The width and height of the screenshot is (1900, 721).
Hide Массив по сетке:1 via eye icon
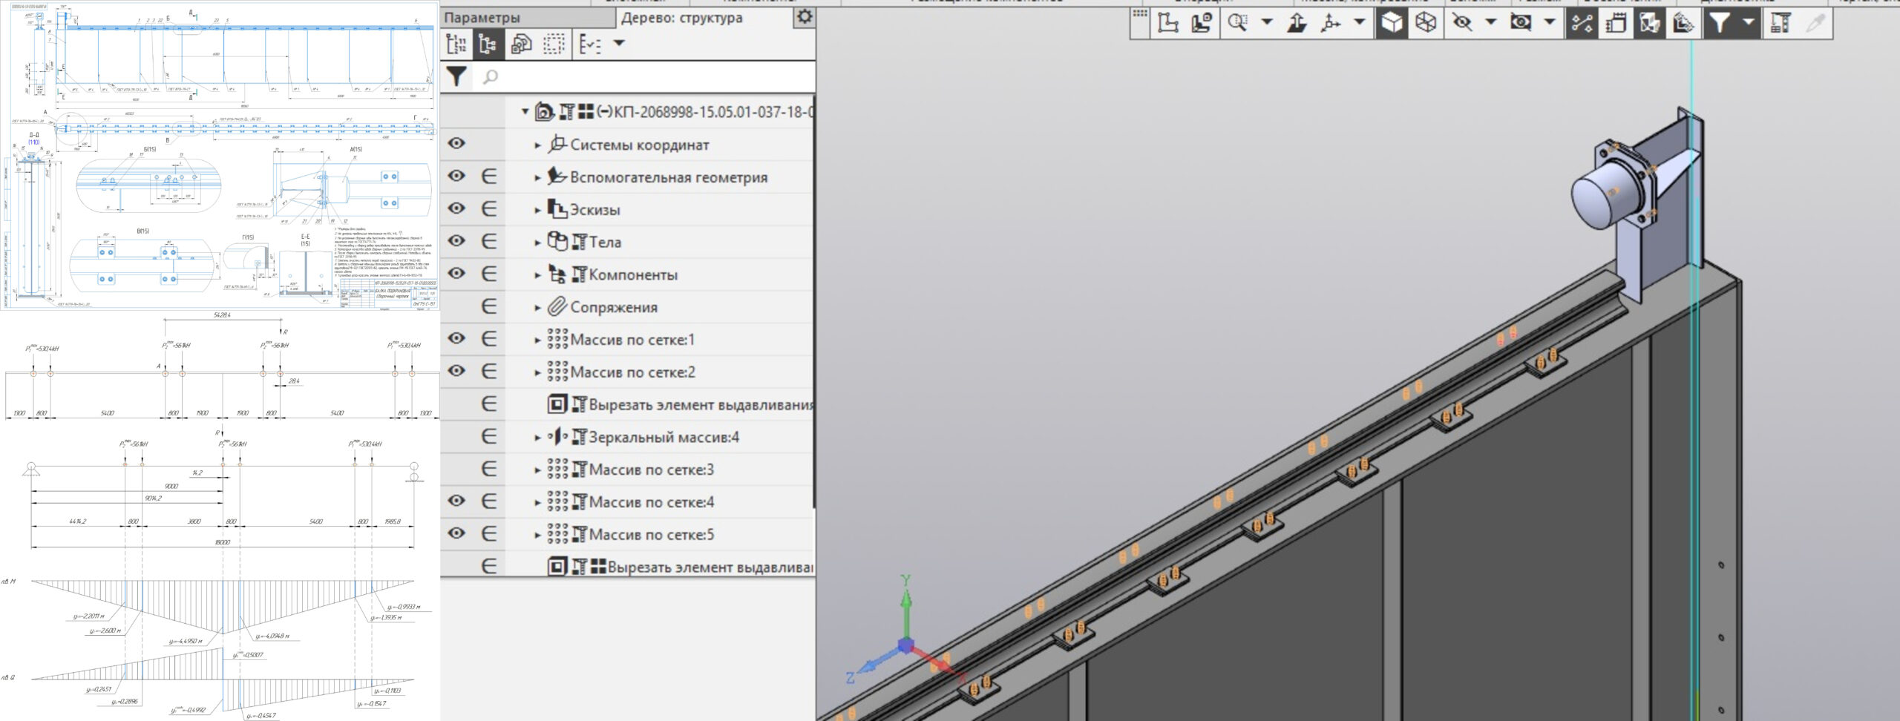456,338
